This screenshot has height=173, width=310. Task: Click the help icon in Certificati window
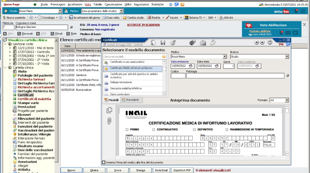tap(270, 42)
